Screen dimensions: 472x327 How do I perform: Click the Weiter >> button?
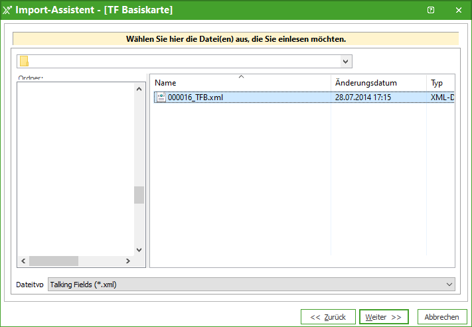384,317
